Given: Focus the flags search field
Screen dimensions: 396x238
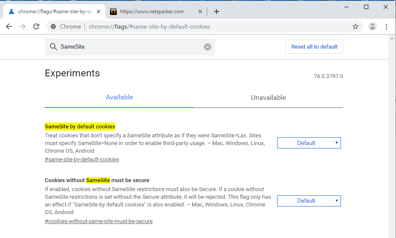Looking at the screenshot, I should 128,47.
